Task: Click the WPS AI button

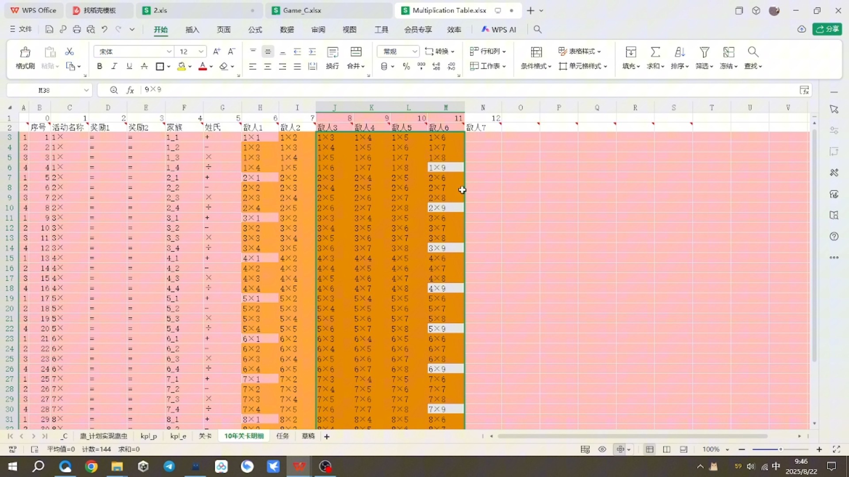Action: tap(499, 30)
